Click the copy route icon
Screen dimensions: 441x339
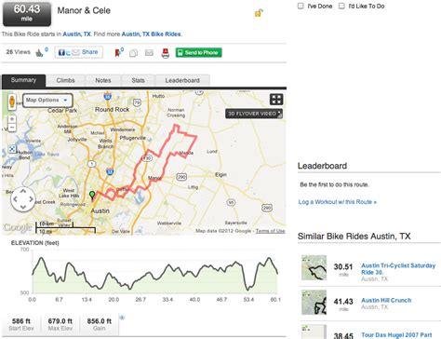click(133, 53)
